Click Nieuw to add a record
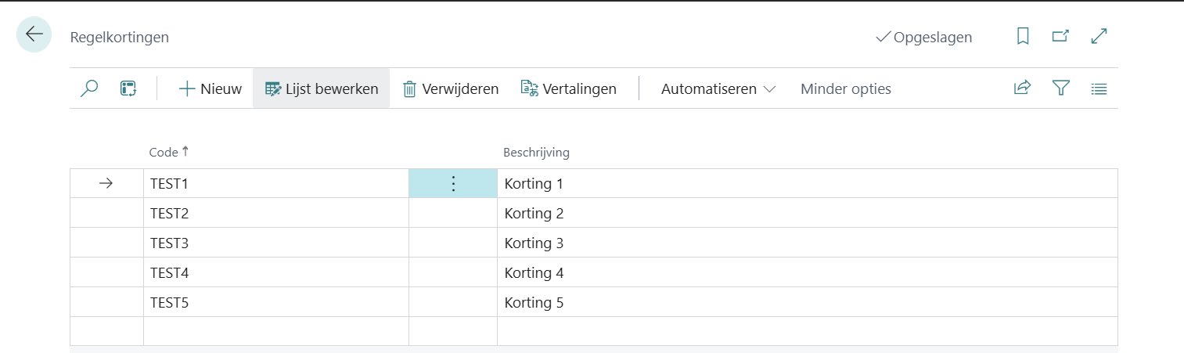The image size is (1184, 353). tap(211, 88)
